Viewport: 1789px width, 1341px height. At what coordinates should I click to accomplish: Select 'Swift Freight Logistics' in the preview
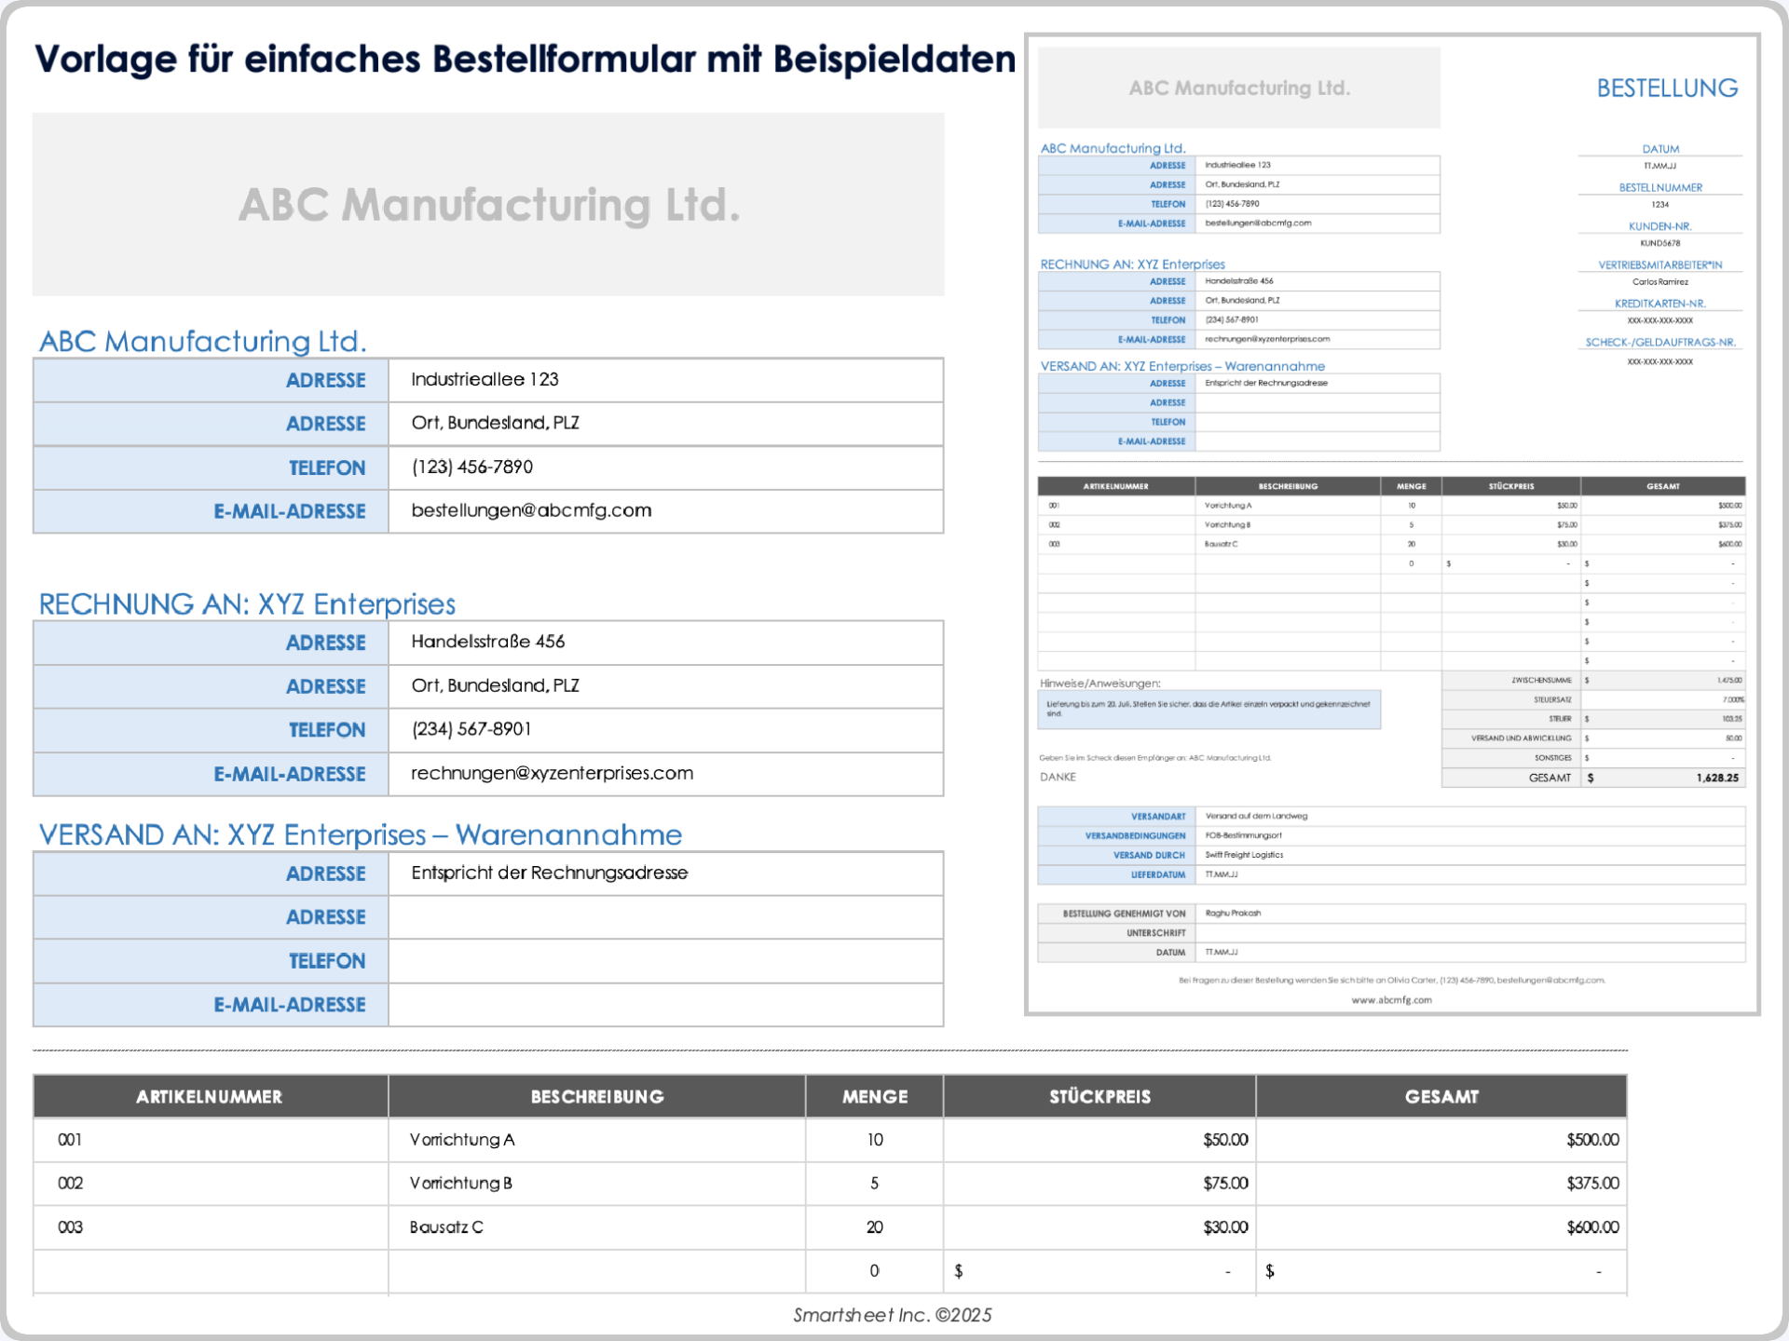tap(1244, 855)
